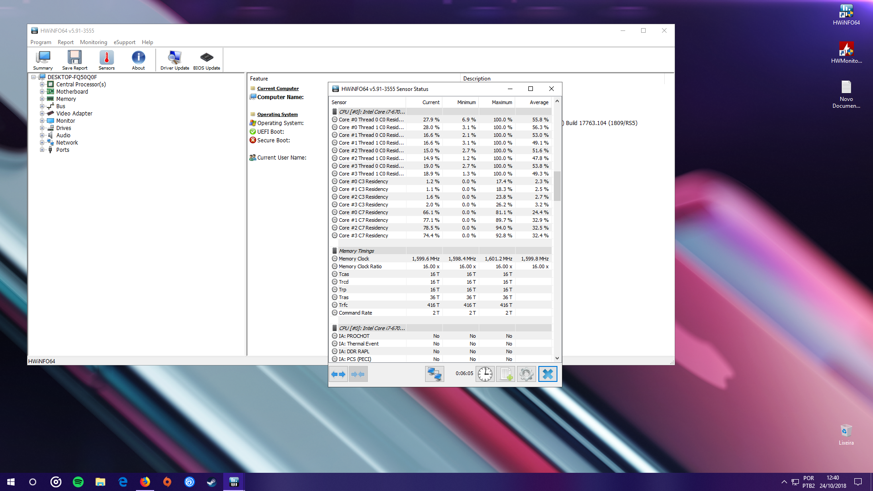Click the Current Computer link

pos(278,89)
